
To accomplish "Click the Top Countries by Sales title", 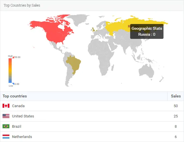I will [22, 5].
